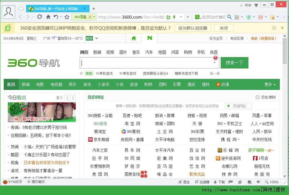Click the 医生 browser doctor icon
Screen dimensions: 289x195
(184, 182)
